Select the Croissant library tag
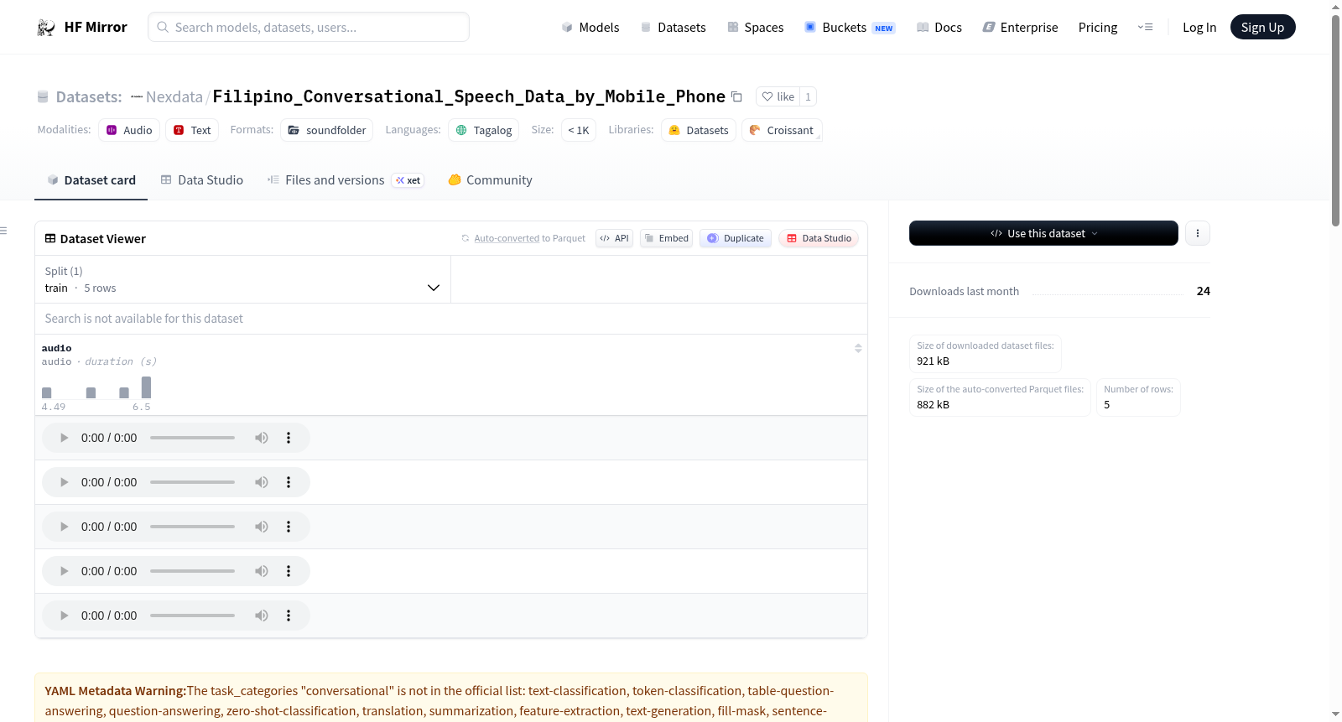The image size is (1342, 722). 782,130
